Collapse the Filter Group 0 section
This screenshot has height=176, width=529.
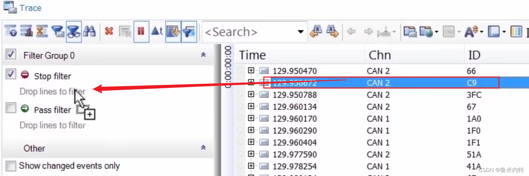(x=203, y=55)
